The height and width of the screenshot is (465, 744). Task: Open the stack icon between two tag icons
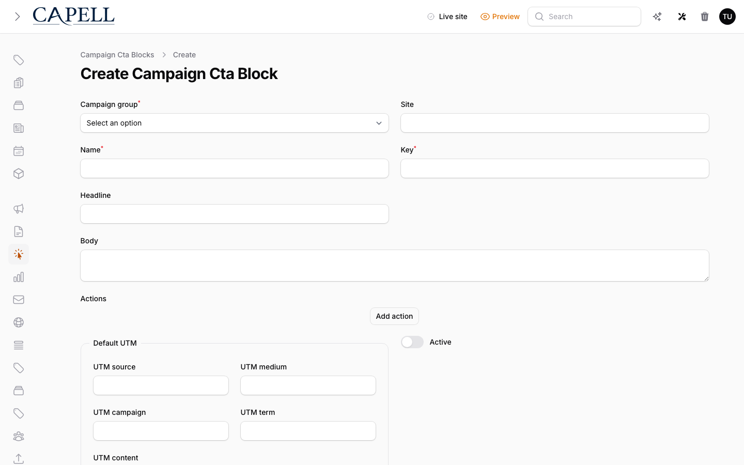pyautogui.click(x=19, y=391)
